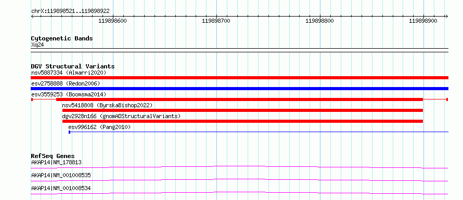The width and height of the screenshot is (463, 200).
Task: Click the esv2758888 (Redon2006) label
Action: point(66,83)
